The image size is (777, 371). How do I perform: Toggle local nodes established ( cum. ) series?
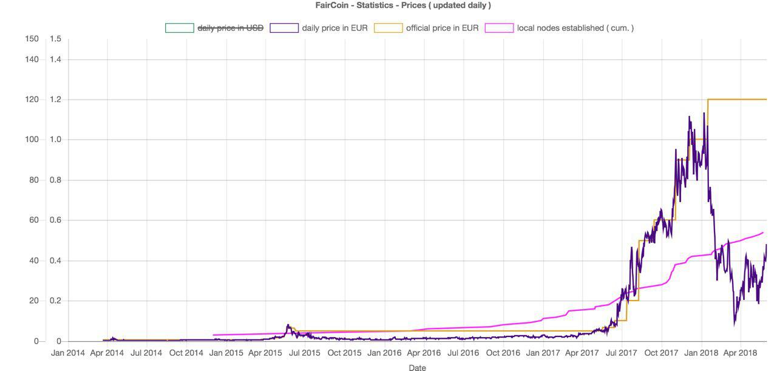(x=575, y=28)
